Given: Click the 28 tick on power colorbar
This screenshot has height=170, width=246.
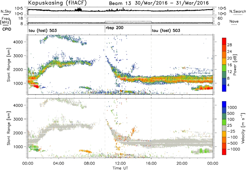Looking at the screenshot, I should [x=229, y=45].
